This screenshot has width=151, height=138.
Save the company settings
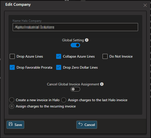(x=15, y=125)
